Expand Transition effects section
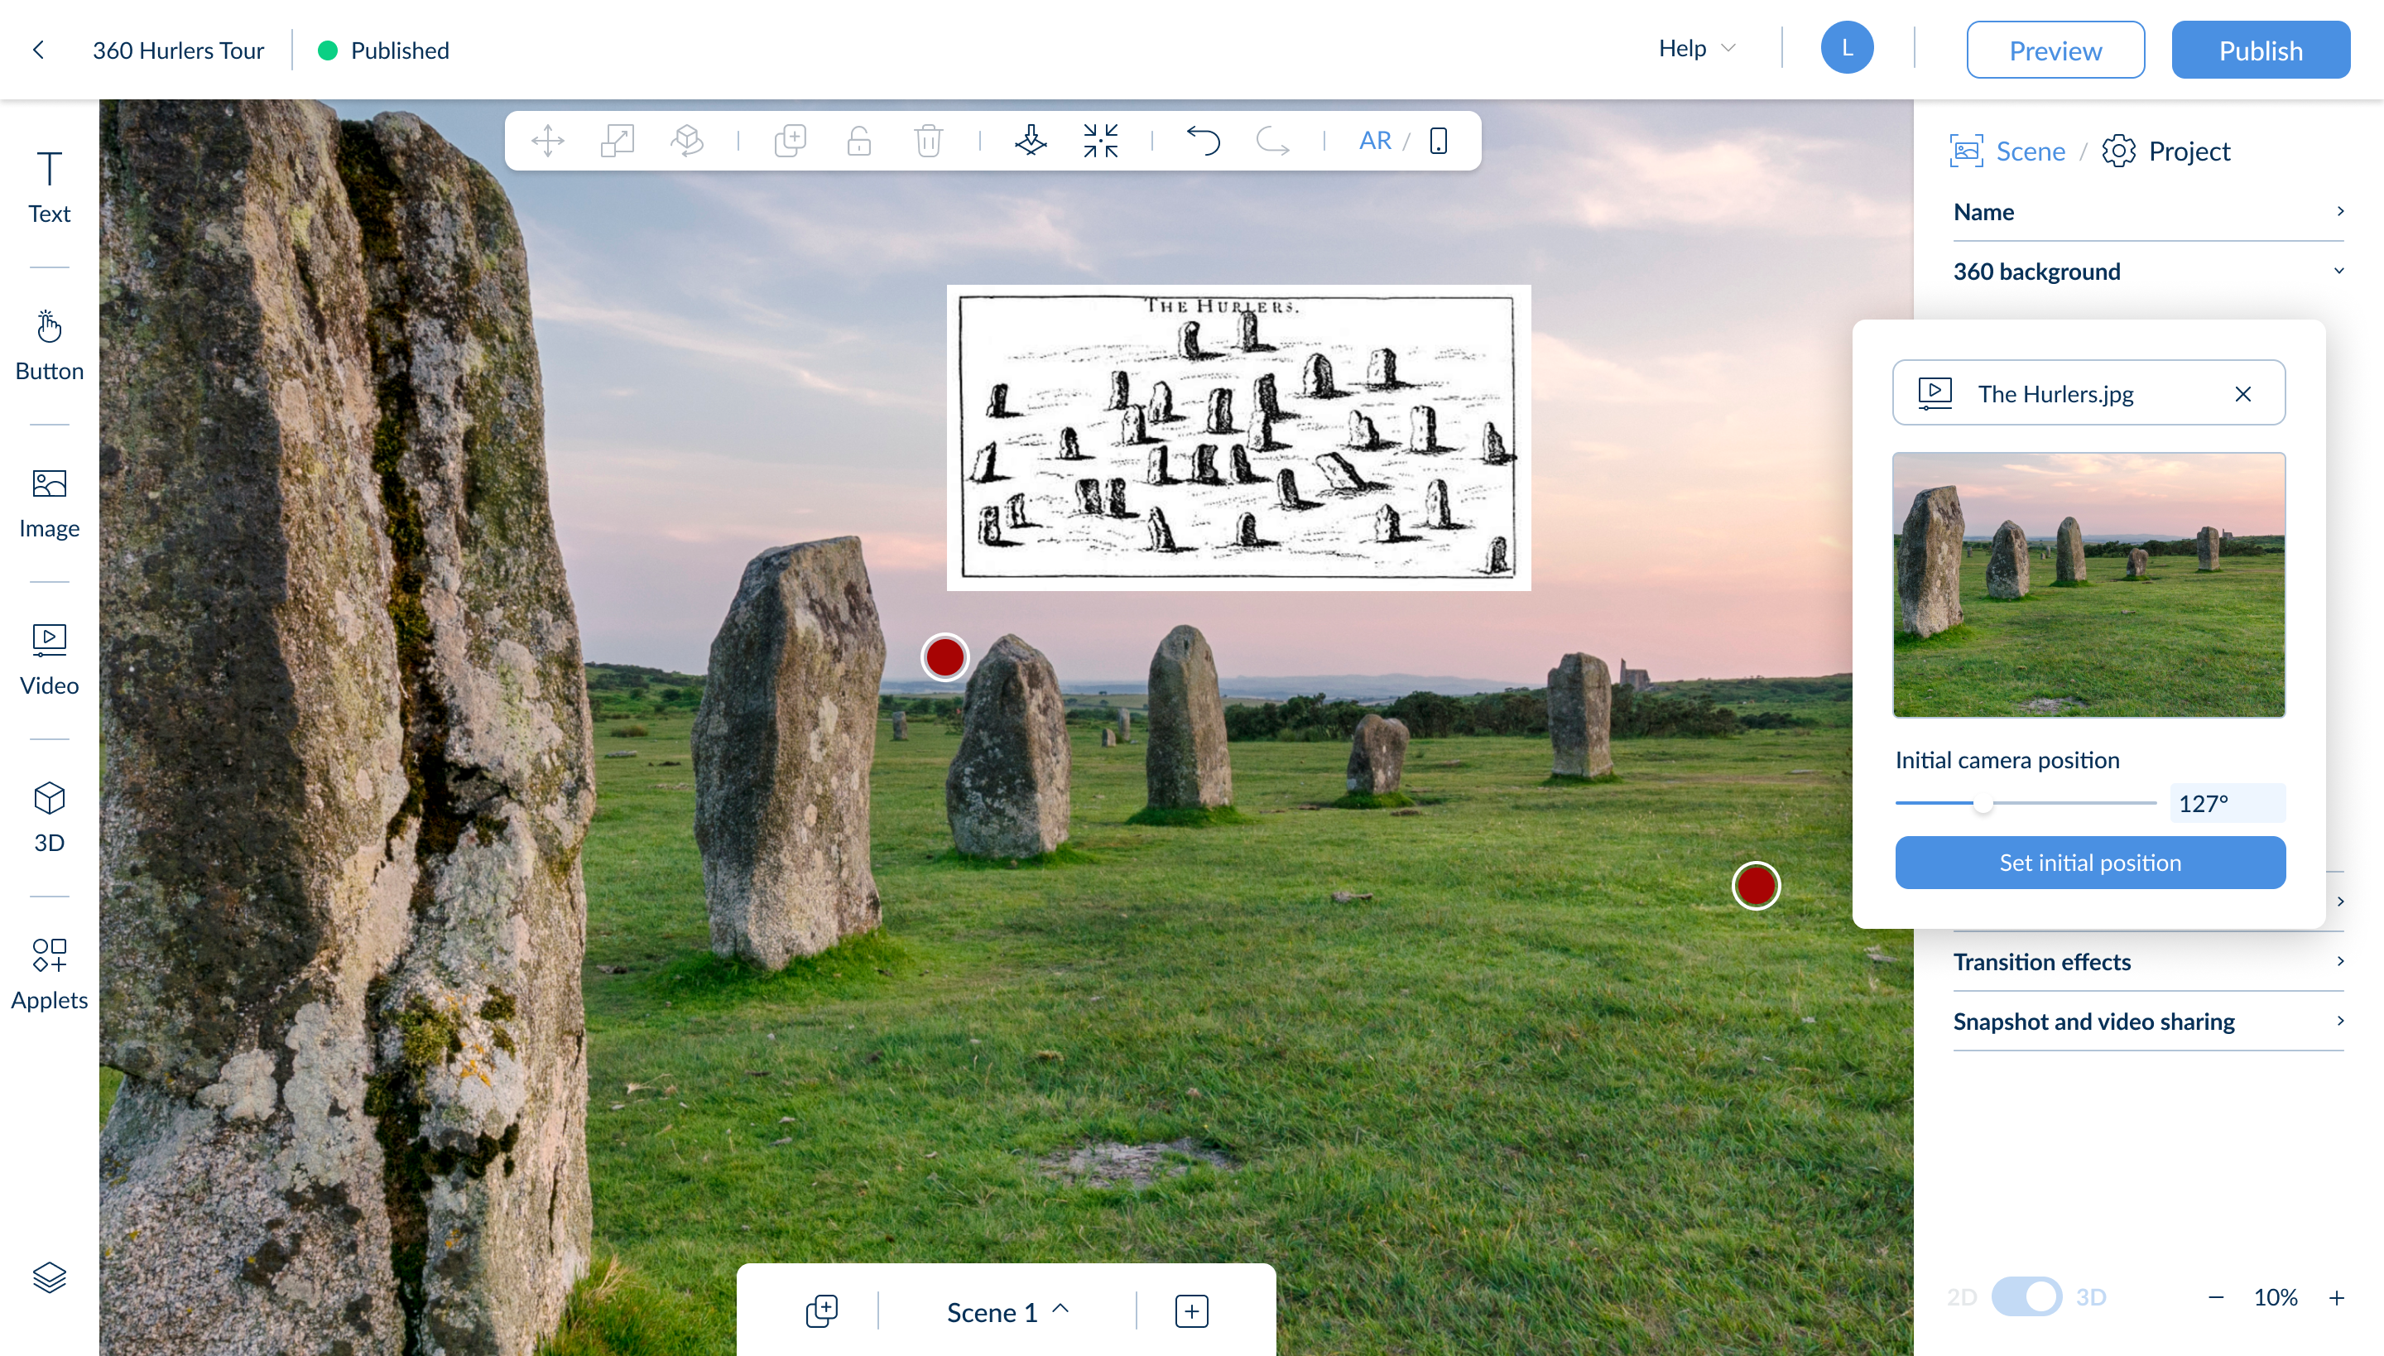2384x1356 pixels. point(2148,961)
